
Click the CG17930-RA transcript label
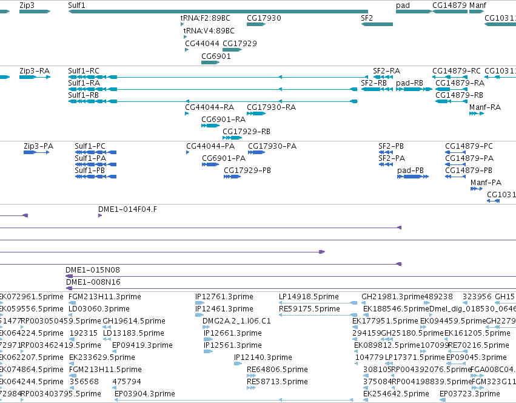click(x=271, y=107)
